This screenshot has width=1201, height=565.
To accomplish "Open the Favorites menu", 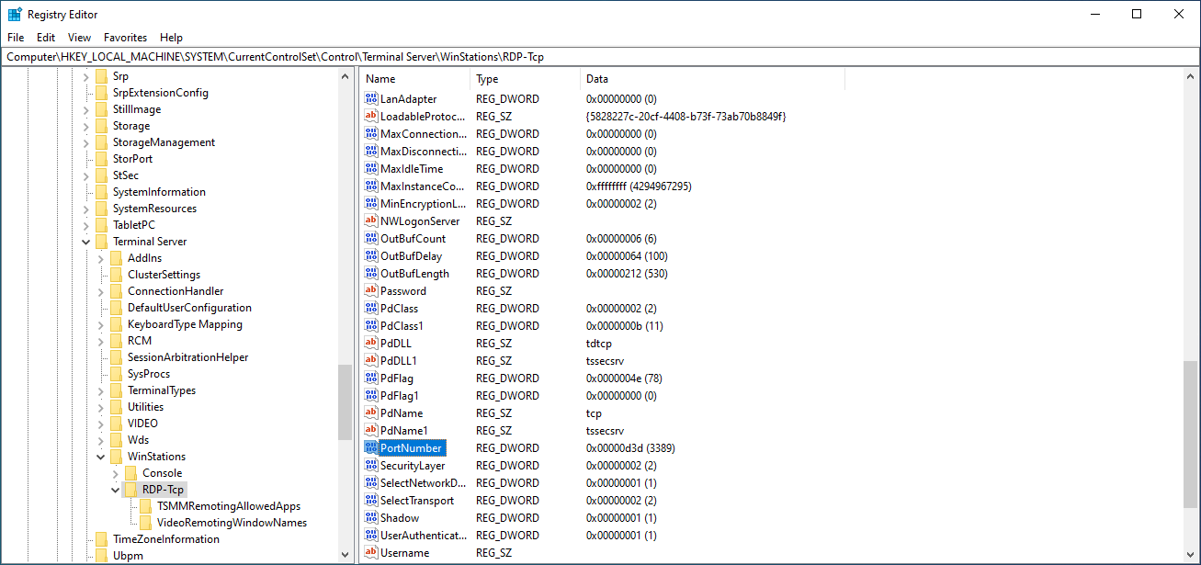I will (125, 38).
